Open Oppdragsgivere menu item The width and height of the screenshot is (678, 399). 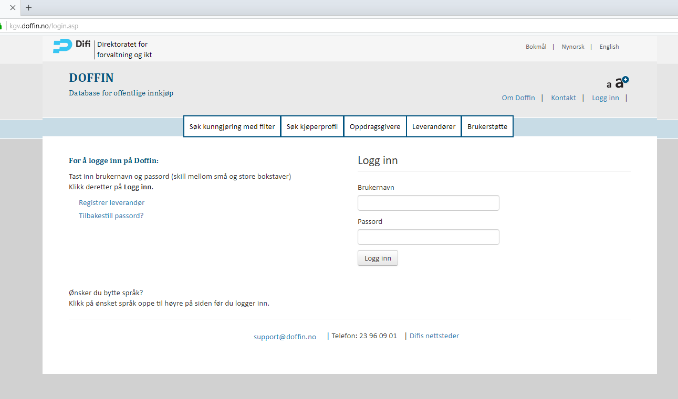point(375,126)
